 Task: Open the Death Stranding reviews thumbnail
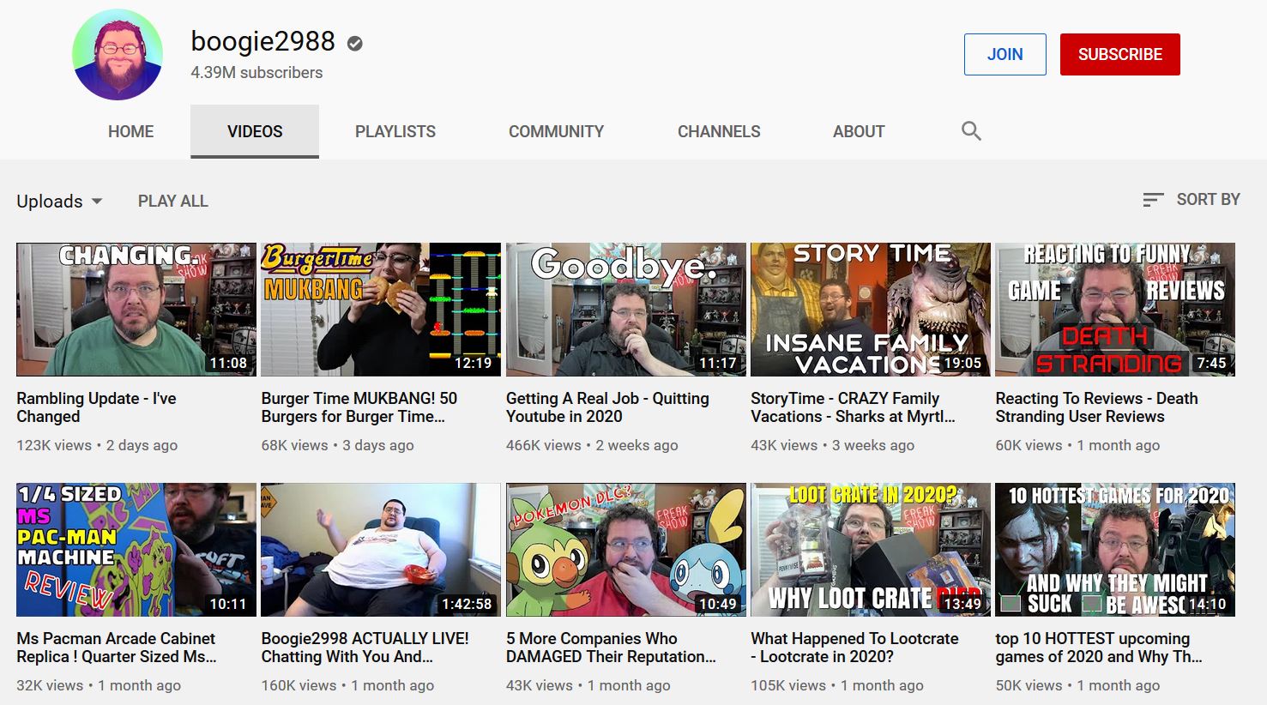click(x=1115, y=310)
